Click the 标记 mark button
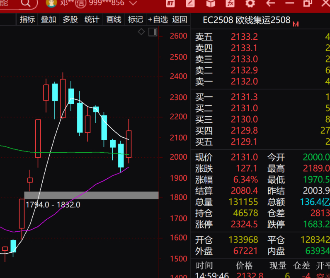The image size is (330, 278). pos(135,19)
